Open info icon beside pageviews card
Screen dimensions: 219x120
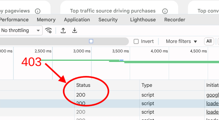pyautogui.click(x=37, y=11)
